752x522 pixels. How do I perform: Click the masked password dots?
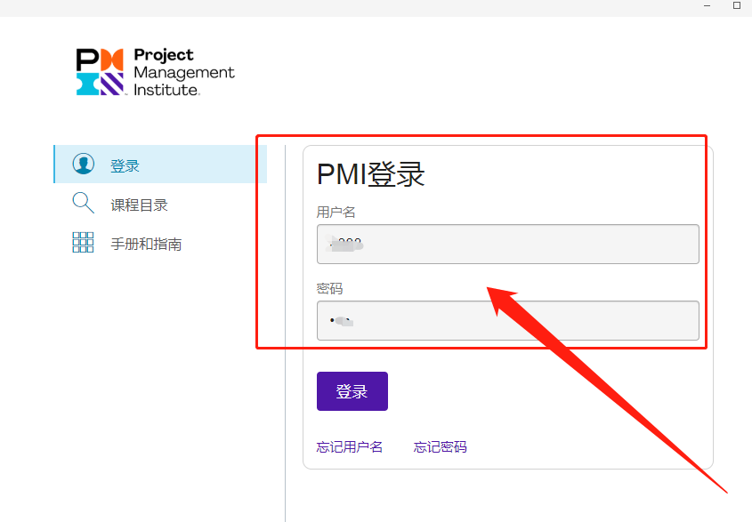tap(341, 320)
